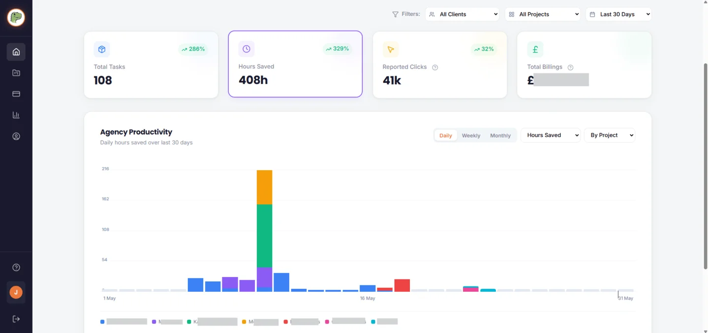Screen dimensions: 708x333
Task: Click the Total Billings pound icon
Action: (535, 49)
